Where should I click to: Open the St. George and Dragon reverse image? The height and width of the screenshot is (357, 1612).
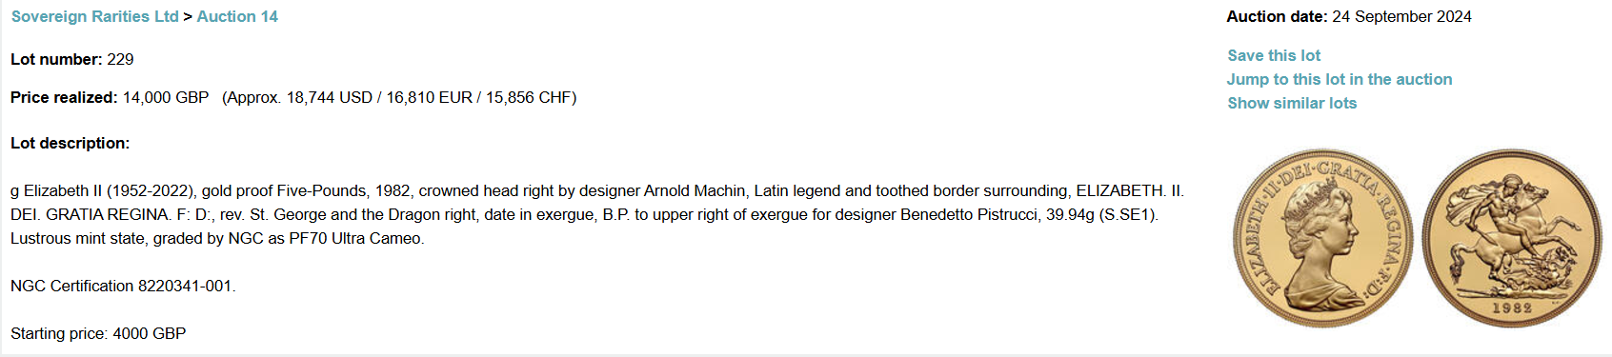click(1512, 238)
